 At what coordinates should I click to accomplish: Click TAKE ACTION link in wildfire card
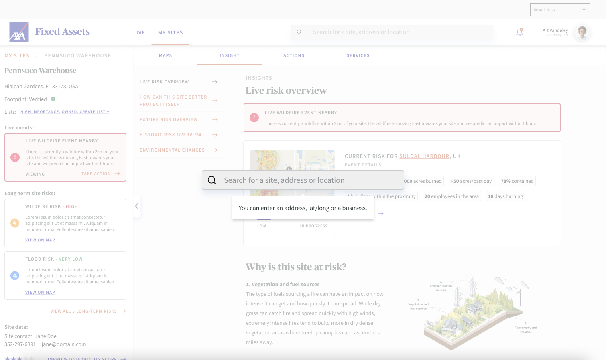(x=96, y=174)
